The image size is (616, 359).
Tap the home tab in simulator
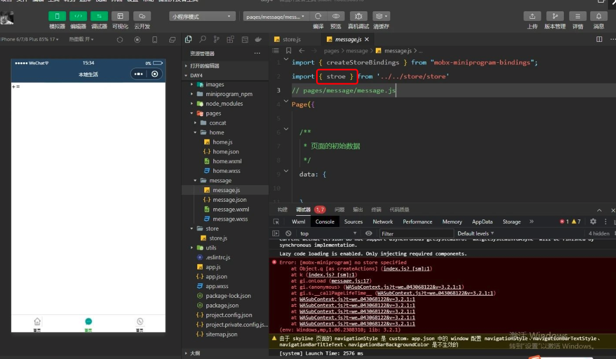click(37, 324)
